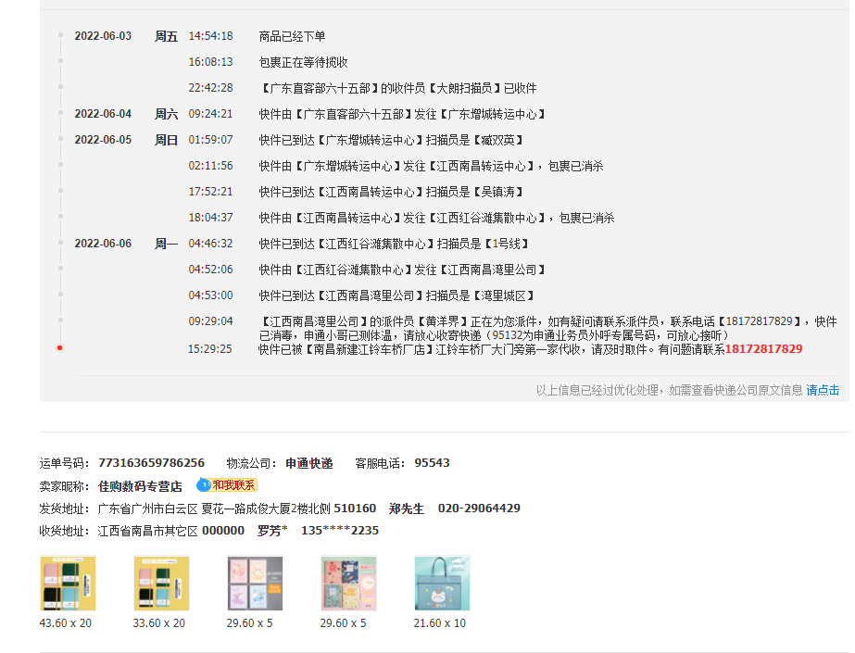Click the 包裹正在等待揽收 tracking entry

click(x=303, y=62)
